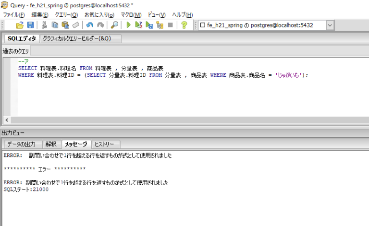Viewport: 369px width, 226px height.
Task: Undo the last edit using the toolbar arrow
Action: coord(90,25)
